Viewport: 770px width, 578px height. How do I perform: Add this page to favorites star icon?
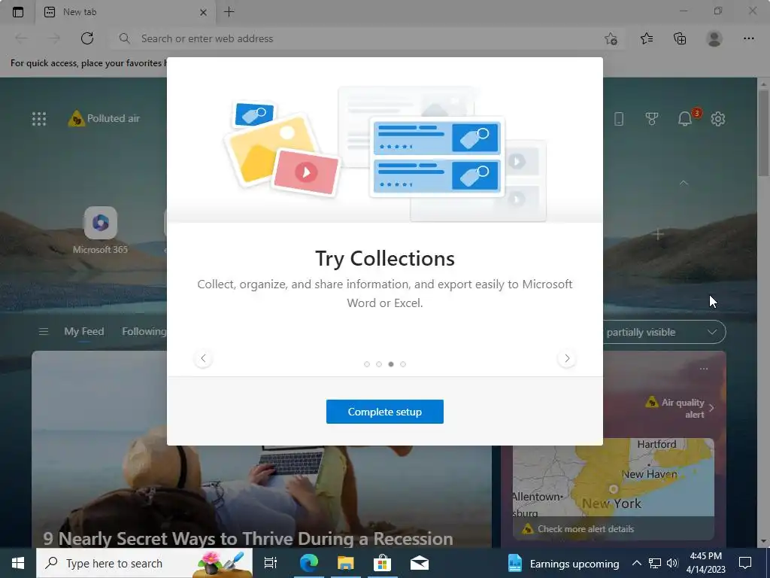pos(611,39)
